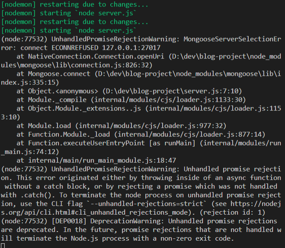Click the last nodemon starting node server.js line

click(68, 30)
